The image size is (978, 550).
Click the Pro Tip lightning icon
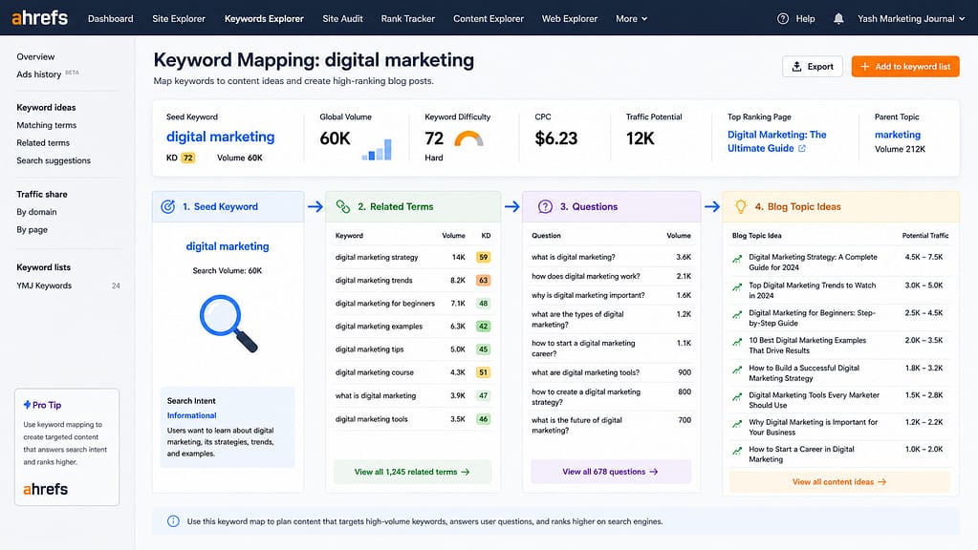pyautogui.click(x=27, y=405)
